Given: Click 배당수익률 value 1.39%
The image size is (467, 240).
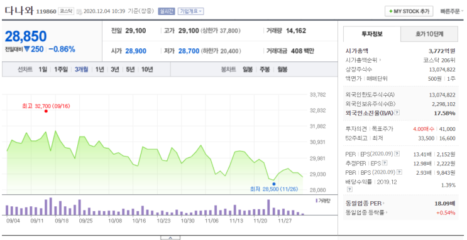Looking at the screenshot, I should 449,185.
